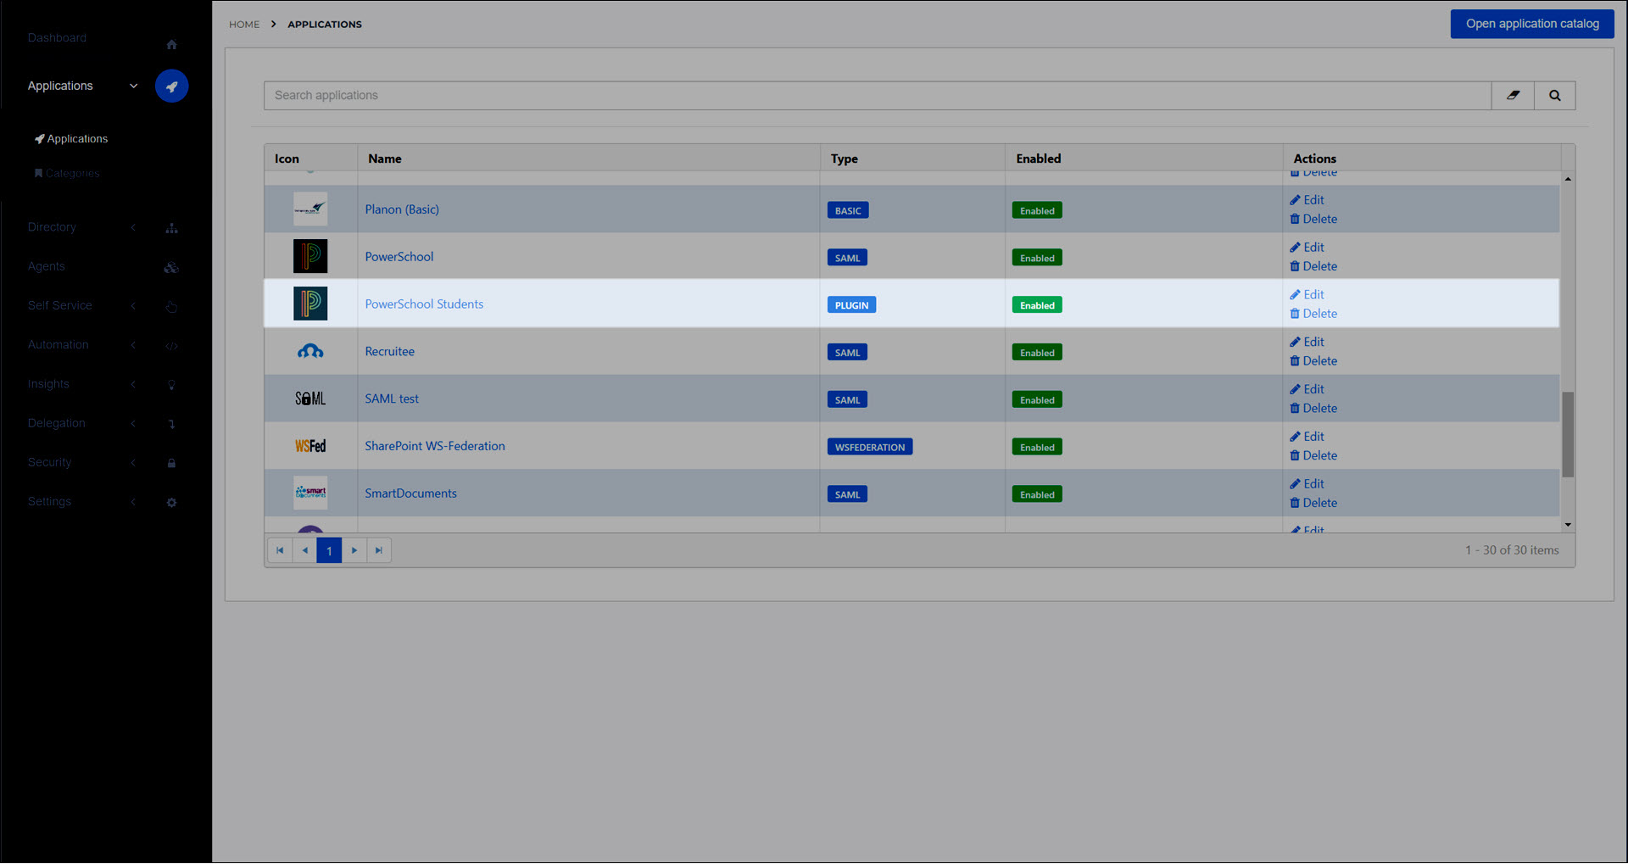
Task: Delete the PowerSchool application
Action: pos(1313,266)
